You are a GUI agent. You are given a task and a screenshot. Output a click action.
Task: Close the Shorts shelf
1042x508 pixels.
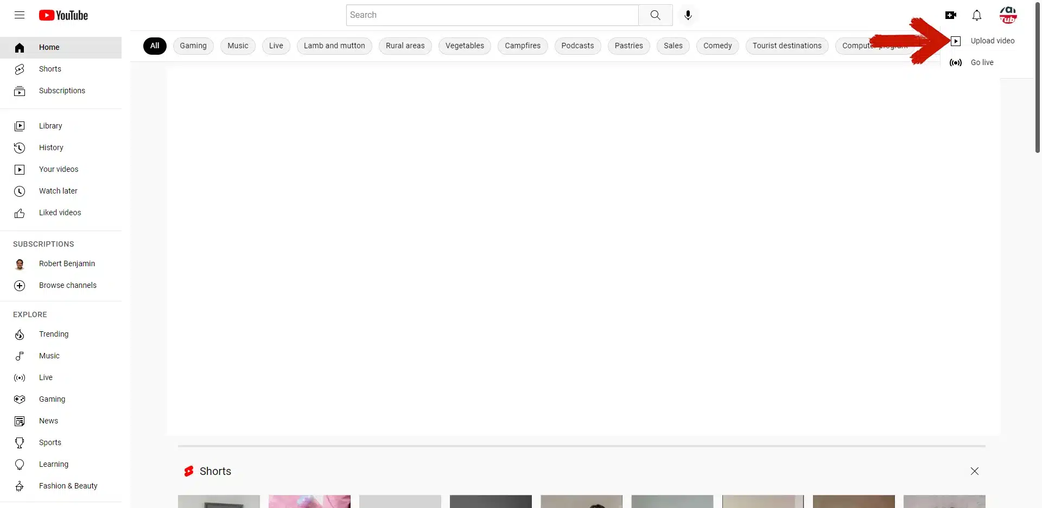(x=974, y=471)
